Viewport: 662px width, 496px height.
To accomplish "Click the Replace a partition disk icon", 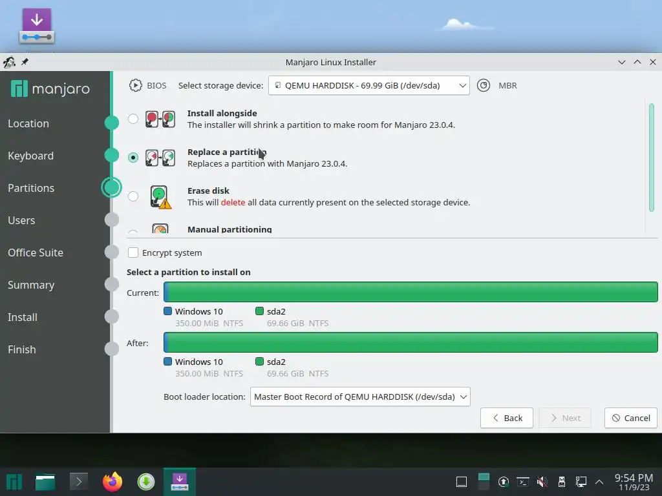I will (160, 158).
